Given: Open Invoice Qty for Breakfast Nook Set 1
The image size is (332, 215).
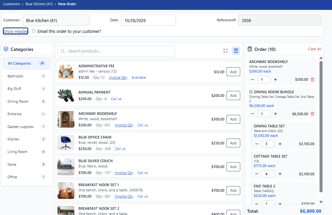Looking at the screenshot, I should 124,196.
